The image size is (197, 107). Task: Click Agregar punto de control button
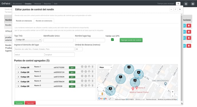click(x=131, y=40)
